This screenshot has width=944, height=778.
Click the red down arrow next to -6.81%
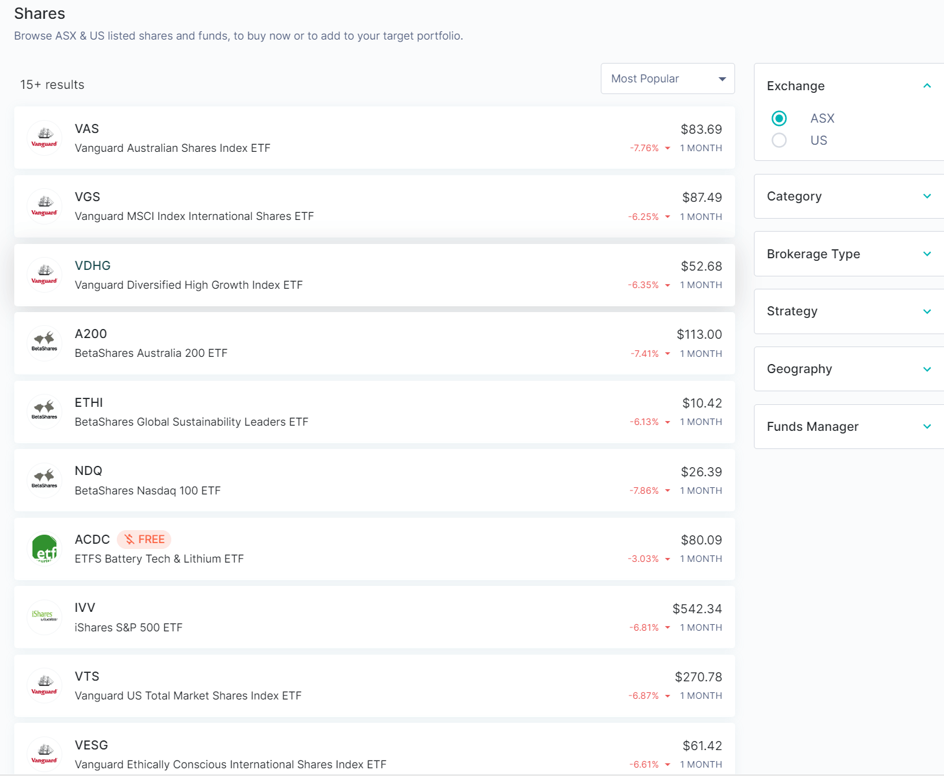click(667, 627)
